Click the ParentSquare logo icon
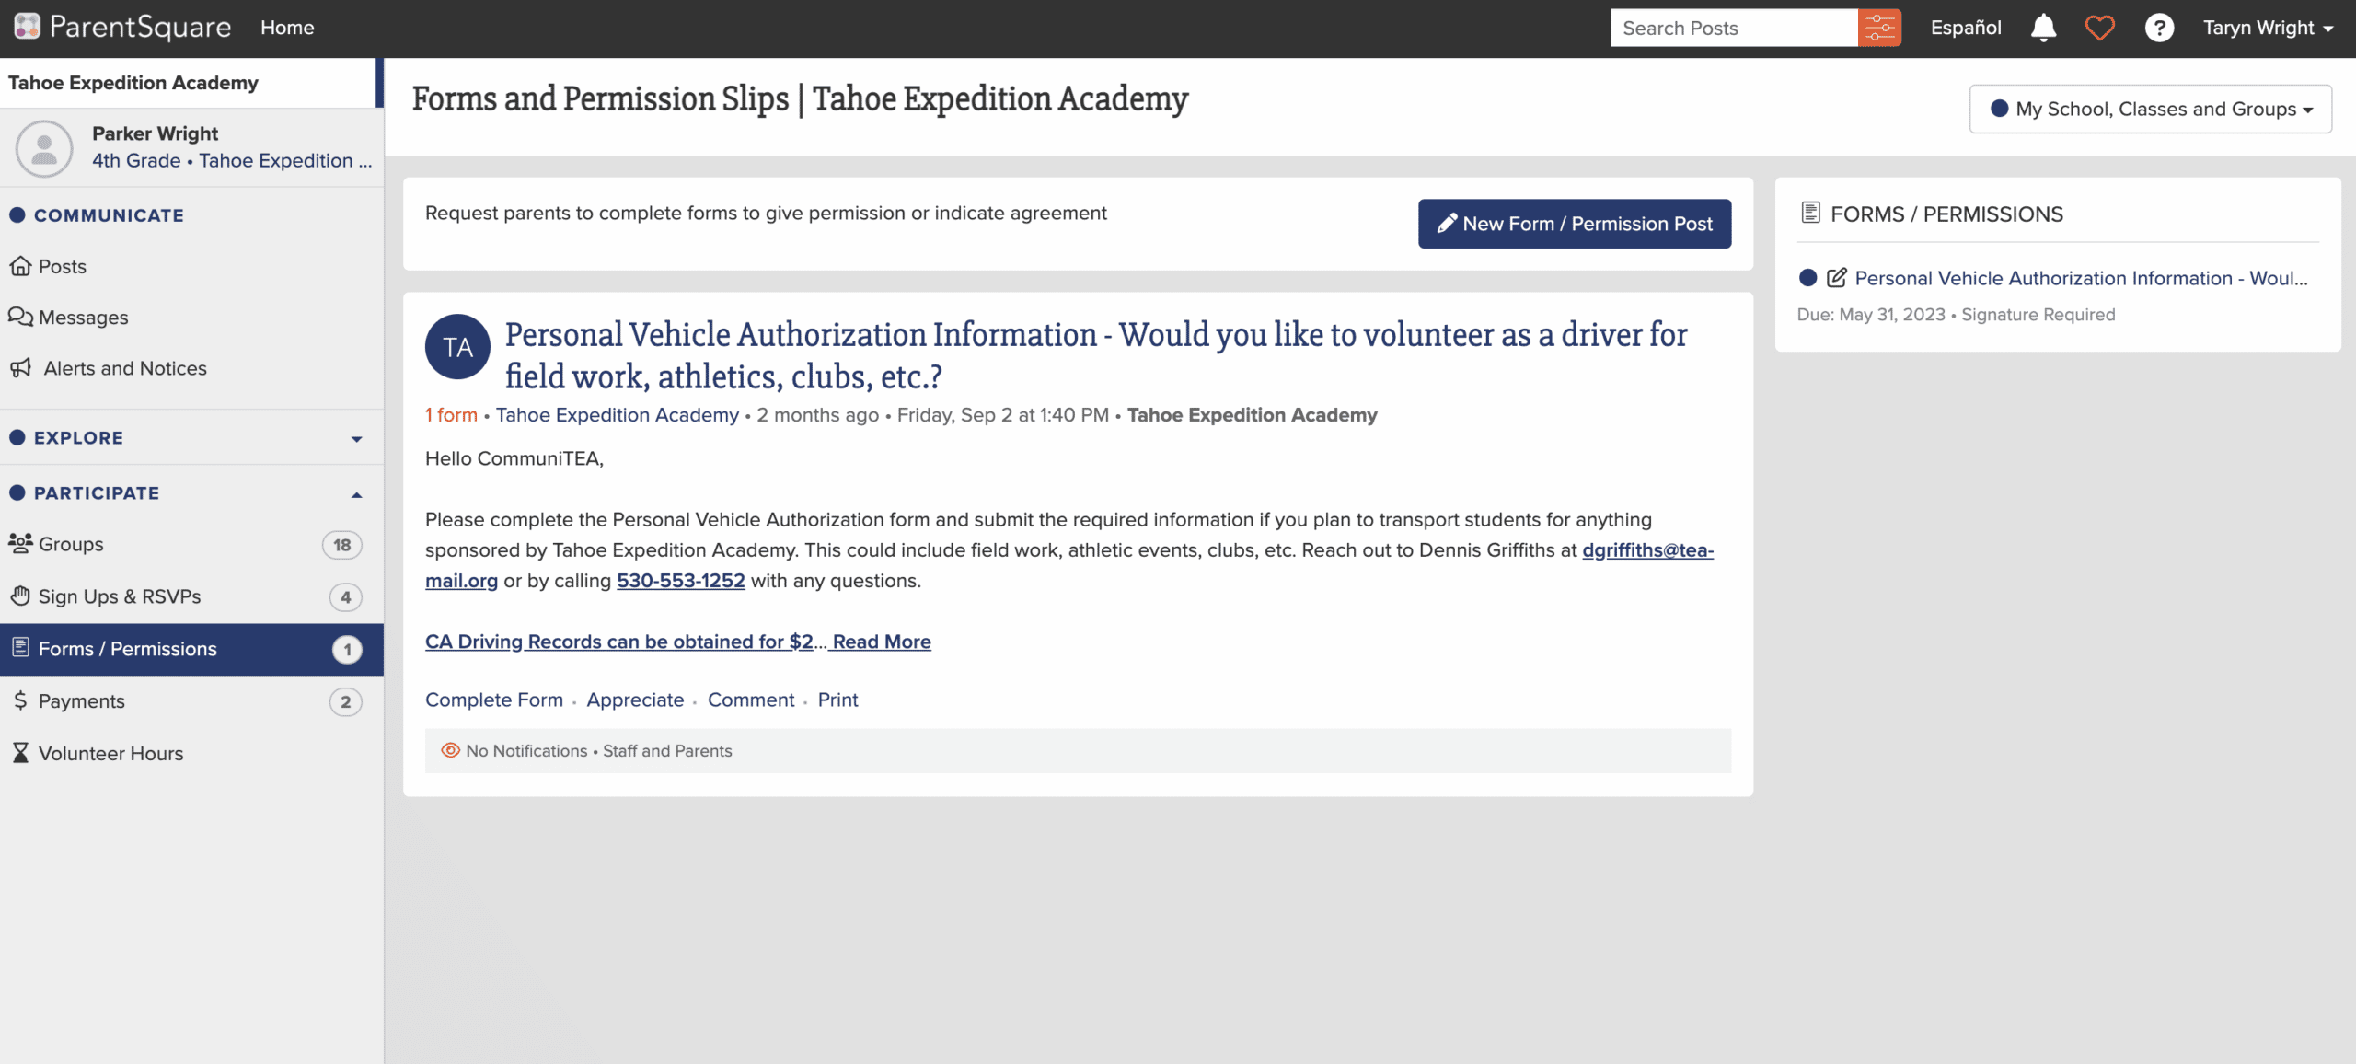 coord(27,27)
